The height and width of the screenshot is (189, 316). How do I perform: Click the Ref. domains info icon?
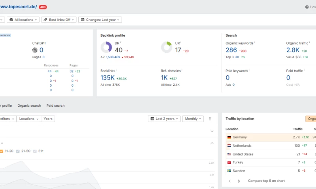pos(182,70)
